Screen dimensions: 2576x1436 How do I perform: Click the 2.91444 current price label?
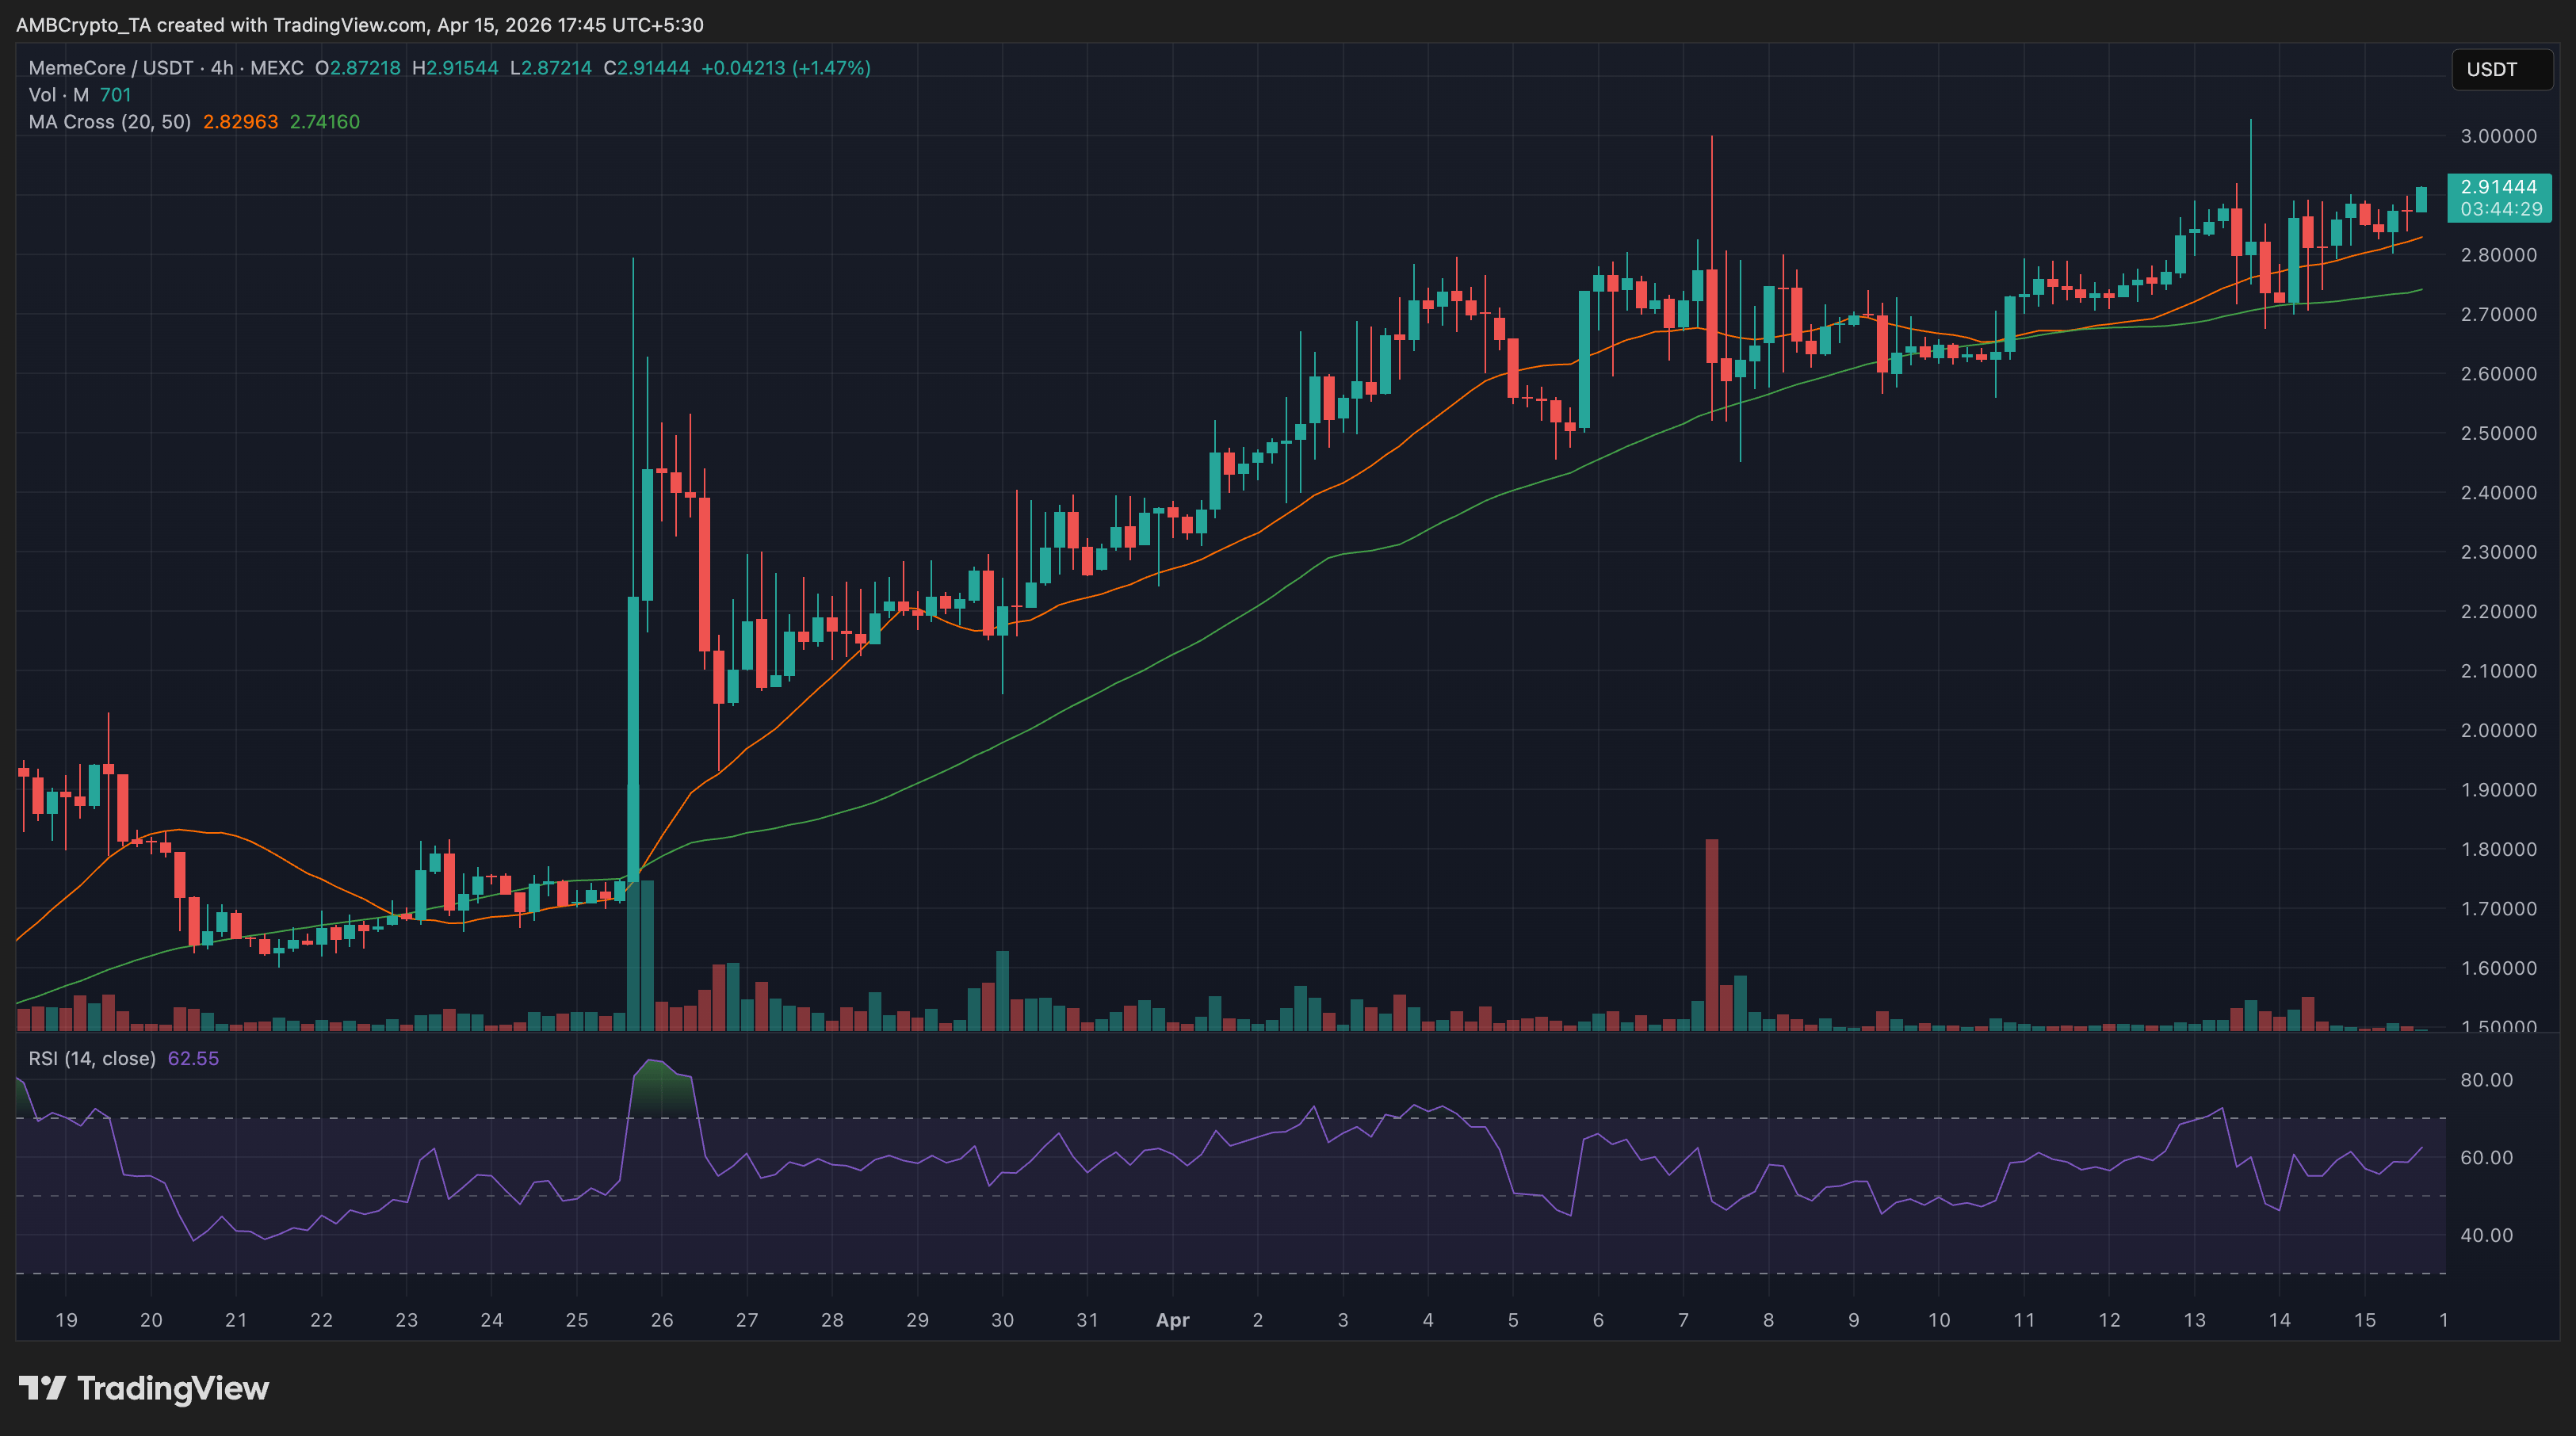click(2498, 187)
